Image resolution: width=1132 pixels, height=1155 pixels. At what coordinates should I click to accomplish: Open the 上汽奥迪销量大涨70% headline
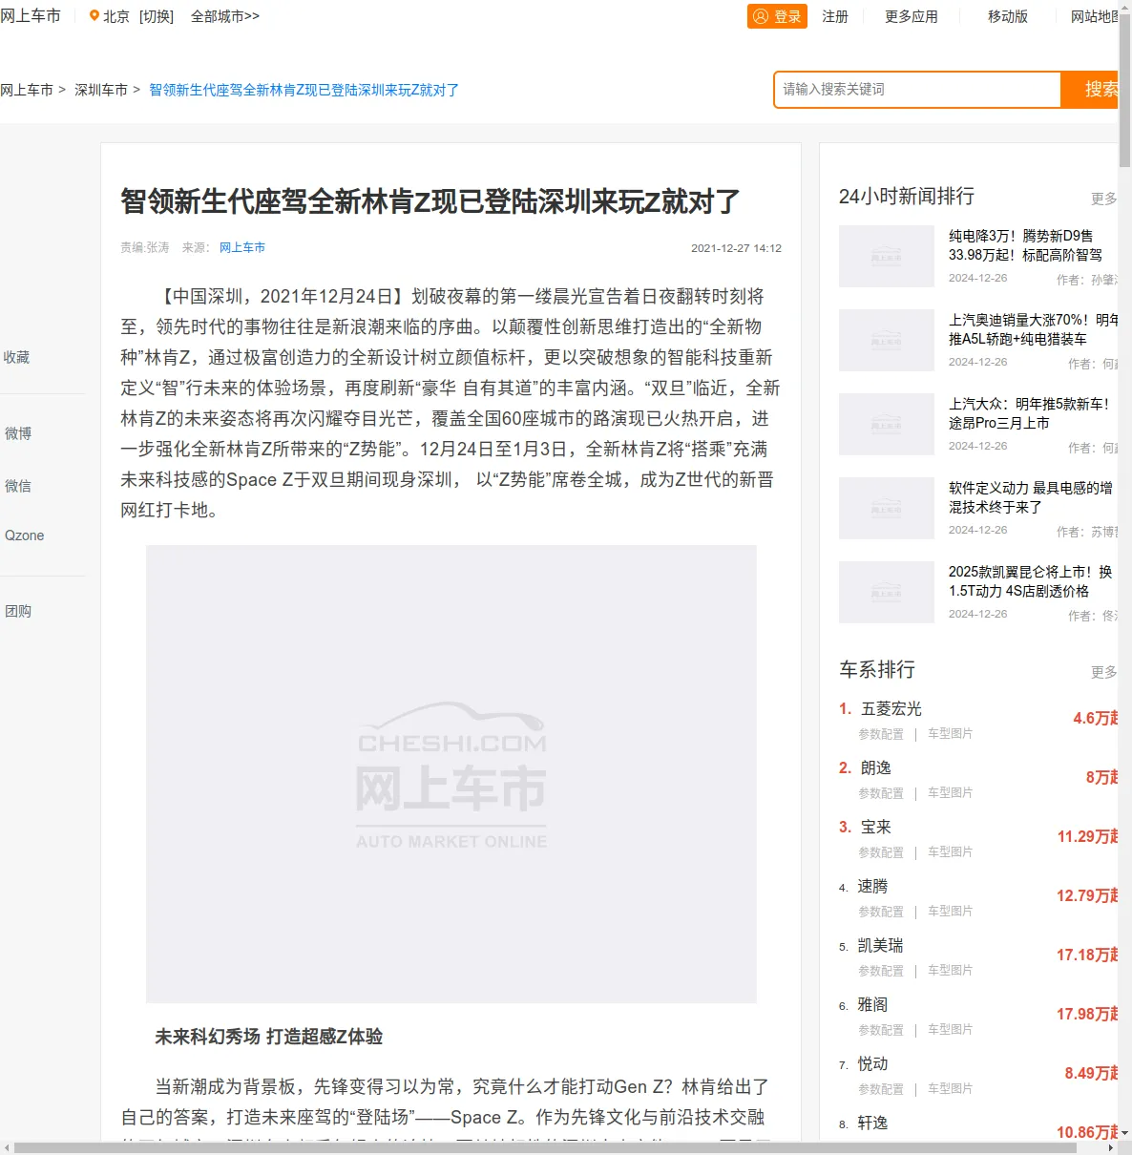(1034, 329)
